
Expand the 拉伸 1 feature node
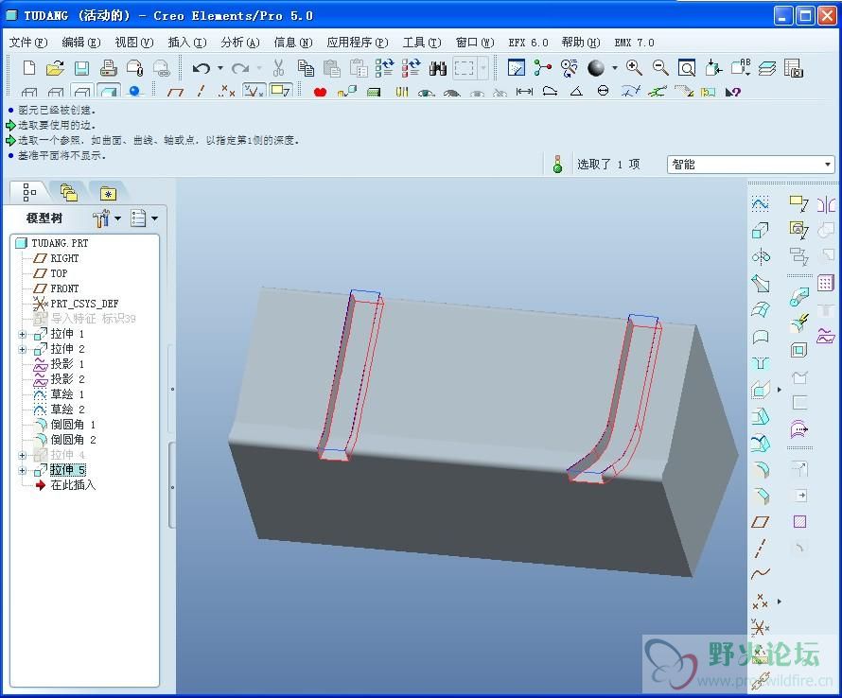(x=22, y=334)
